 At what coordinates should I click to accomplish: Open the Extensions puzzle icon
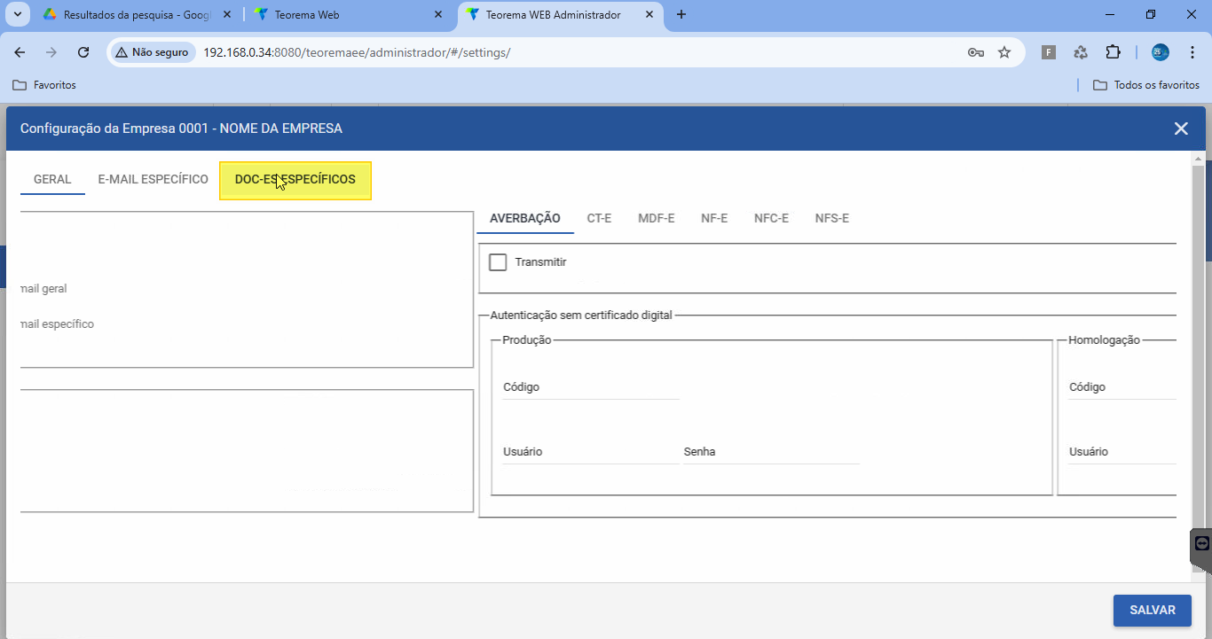pos(1113,52)
